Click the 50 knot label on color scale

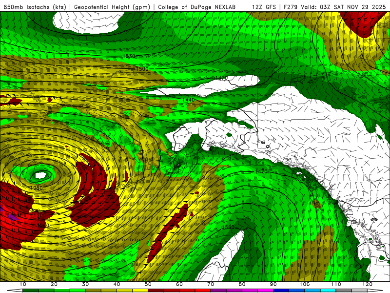[x=148, y=284]
